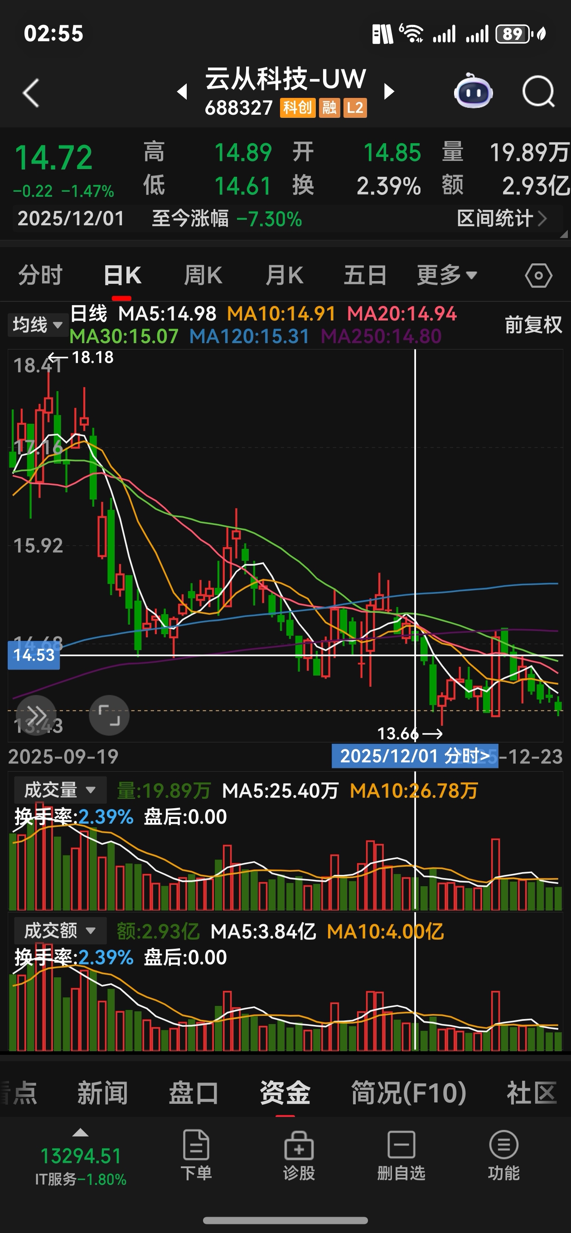Expand the chart with the fullscreen icon
The width and height of the screenshot is (571, 1233).
tap(109, 715)
